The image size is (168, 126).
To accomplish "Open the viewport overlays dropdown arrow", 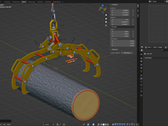I will tap(95, 125).
